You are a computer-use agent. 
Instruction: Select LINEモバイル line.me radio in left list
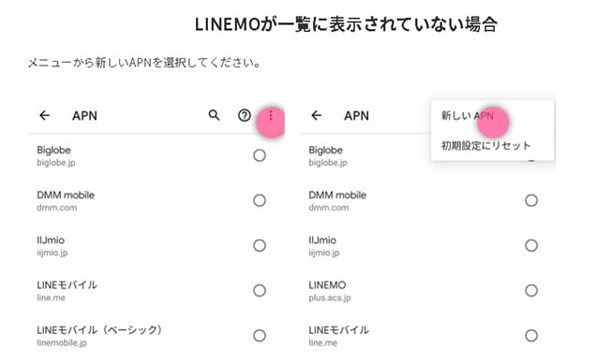(x=260, y=291)
